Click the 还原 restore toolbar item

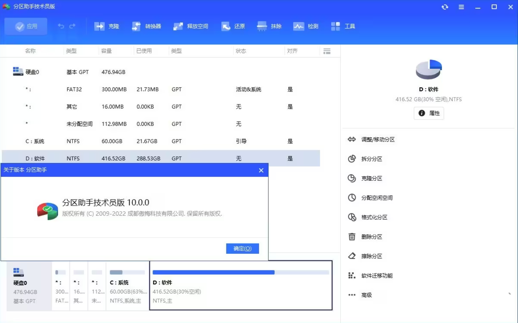tap(233, 26)
